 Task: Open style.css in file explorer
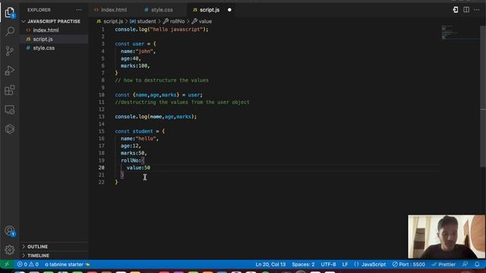pos(44,48)
